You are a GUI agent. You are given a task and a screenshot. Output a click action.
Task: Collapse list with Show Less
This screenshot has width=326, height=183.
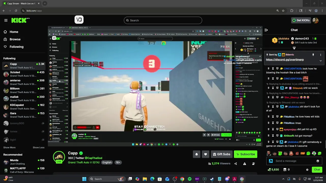coord(38,147)
